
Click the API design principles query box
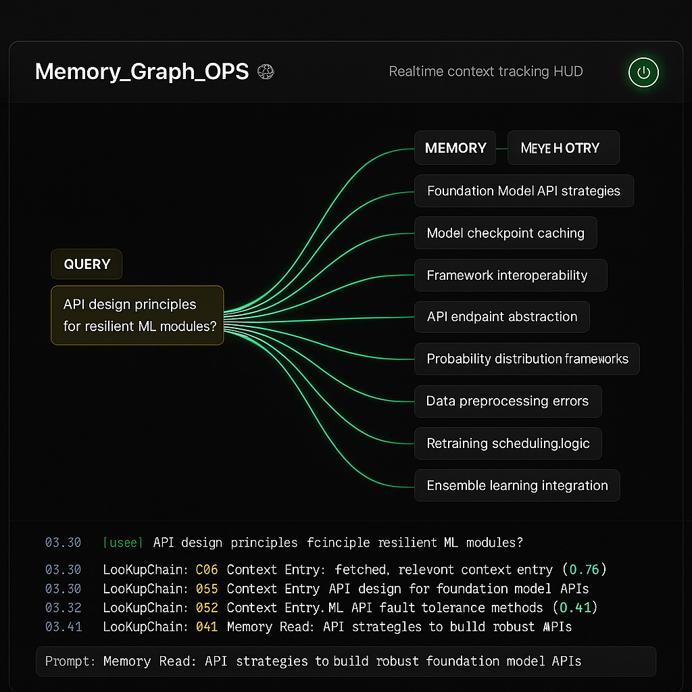(x=137, y=315)
